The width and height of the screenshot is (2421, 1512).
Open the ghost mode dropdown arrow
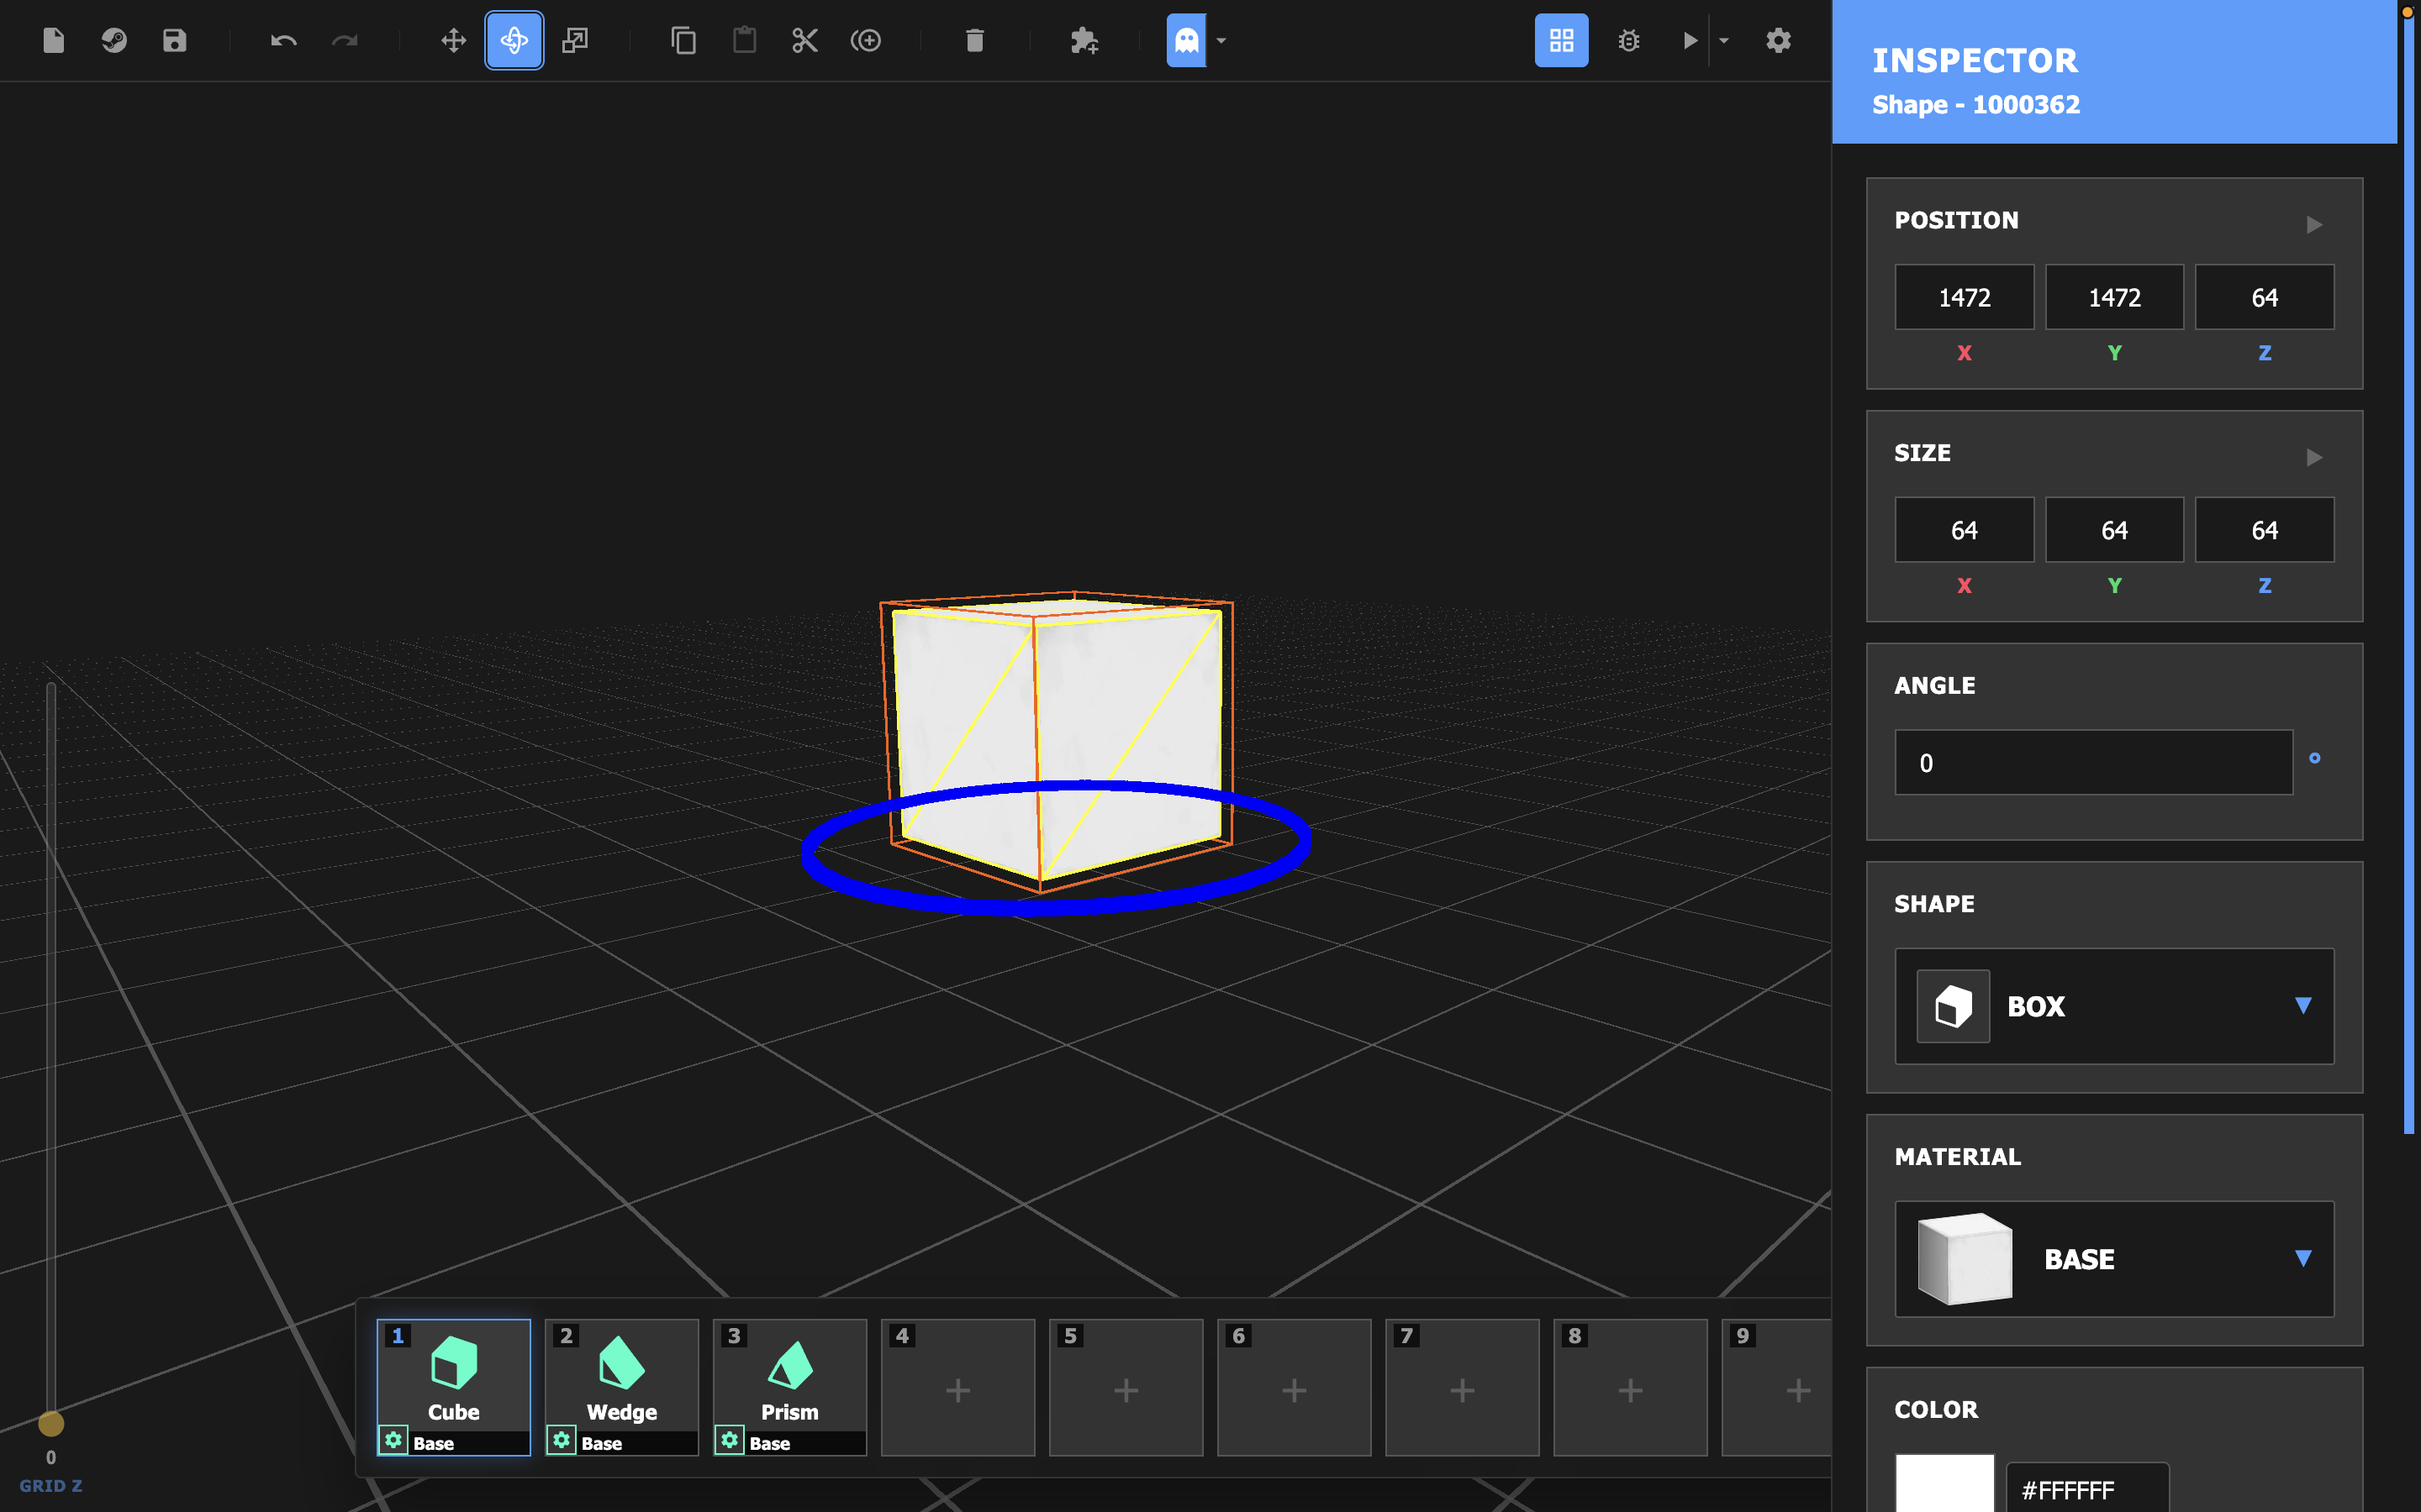[1221, 41]
